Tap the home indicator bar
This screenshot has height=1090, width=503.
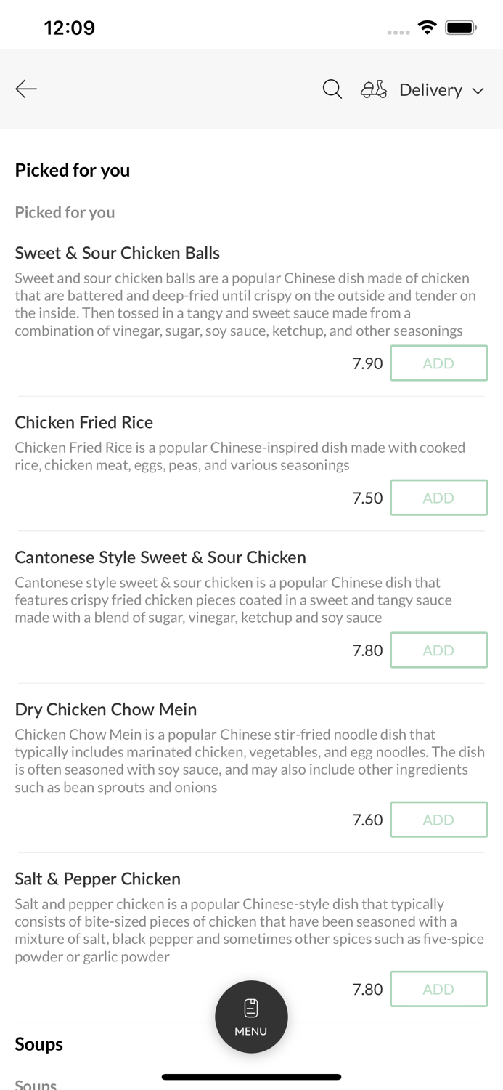pyautogui.click(x=251, y=1077)
